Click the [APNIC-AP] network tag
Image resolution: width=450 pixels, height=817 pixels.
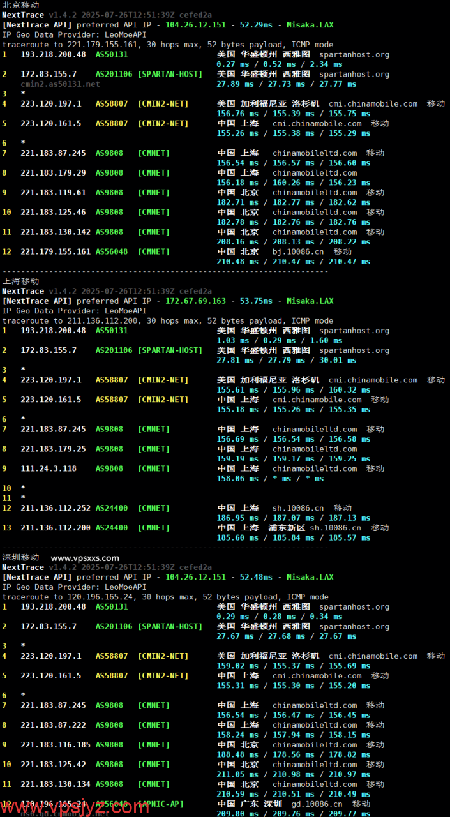coord(161,804)
